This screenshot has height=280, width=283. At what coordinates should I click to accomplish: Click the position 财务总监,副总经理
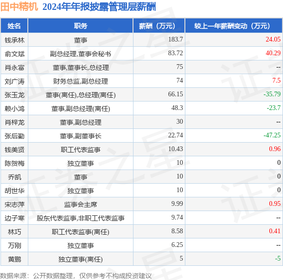point(81,81)
